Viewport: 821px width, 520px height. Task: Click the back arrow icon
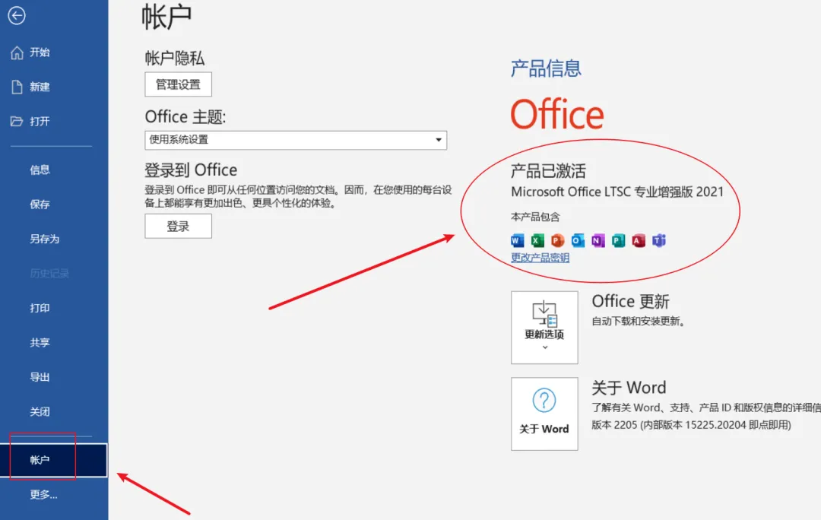(x=17, y=16)
